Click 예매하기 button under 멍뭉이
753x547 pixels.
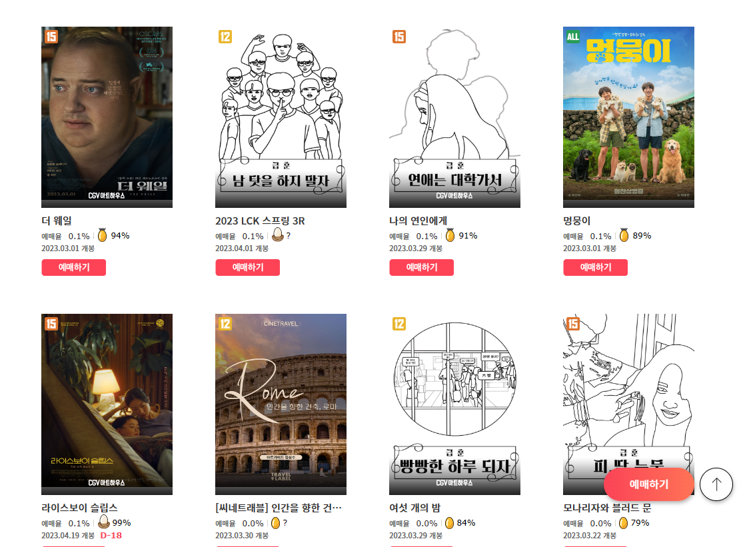click(x=596, y=267)
